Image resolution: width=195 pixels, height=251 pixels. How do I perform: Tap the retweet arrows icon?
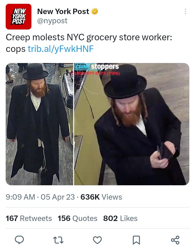58,240
